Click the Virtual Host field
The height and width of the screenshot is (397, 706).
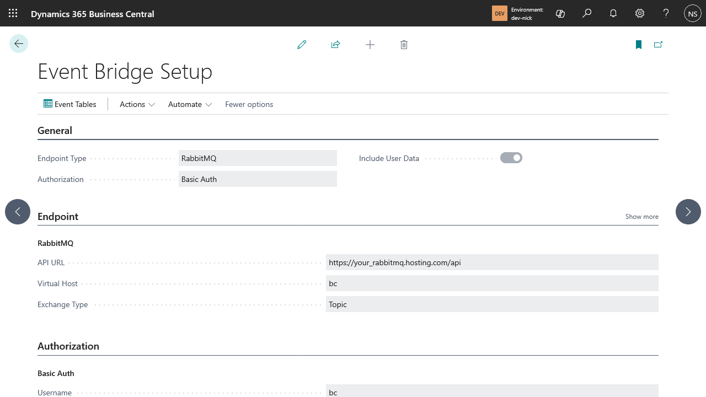[492, 283]
